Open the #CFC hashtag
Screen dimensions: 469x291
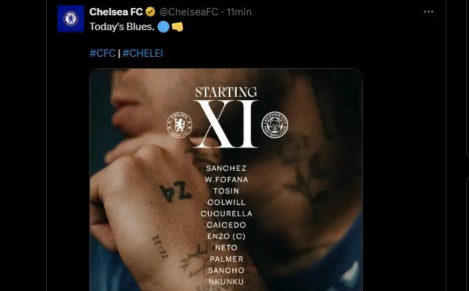[102, 53]
